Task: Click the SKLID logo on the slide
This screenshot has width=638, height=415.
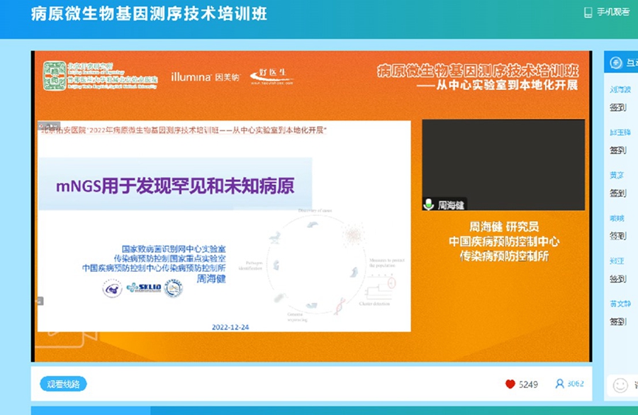Action: (x=142, y=288)
